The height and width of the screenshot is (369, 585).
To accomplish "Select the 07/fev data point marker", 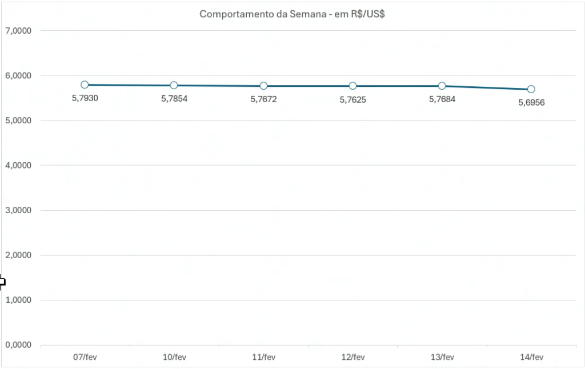I will (85, 85).
